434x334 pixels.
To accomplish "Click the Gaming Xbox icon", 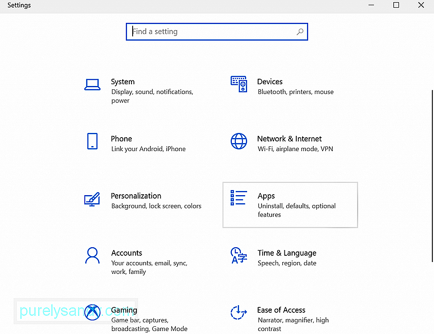I will (x=92, y=312).
